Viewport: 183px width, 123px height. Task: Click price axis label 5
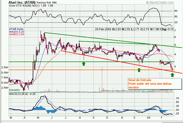pyautogui.click(x=175, y=45)
